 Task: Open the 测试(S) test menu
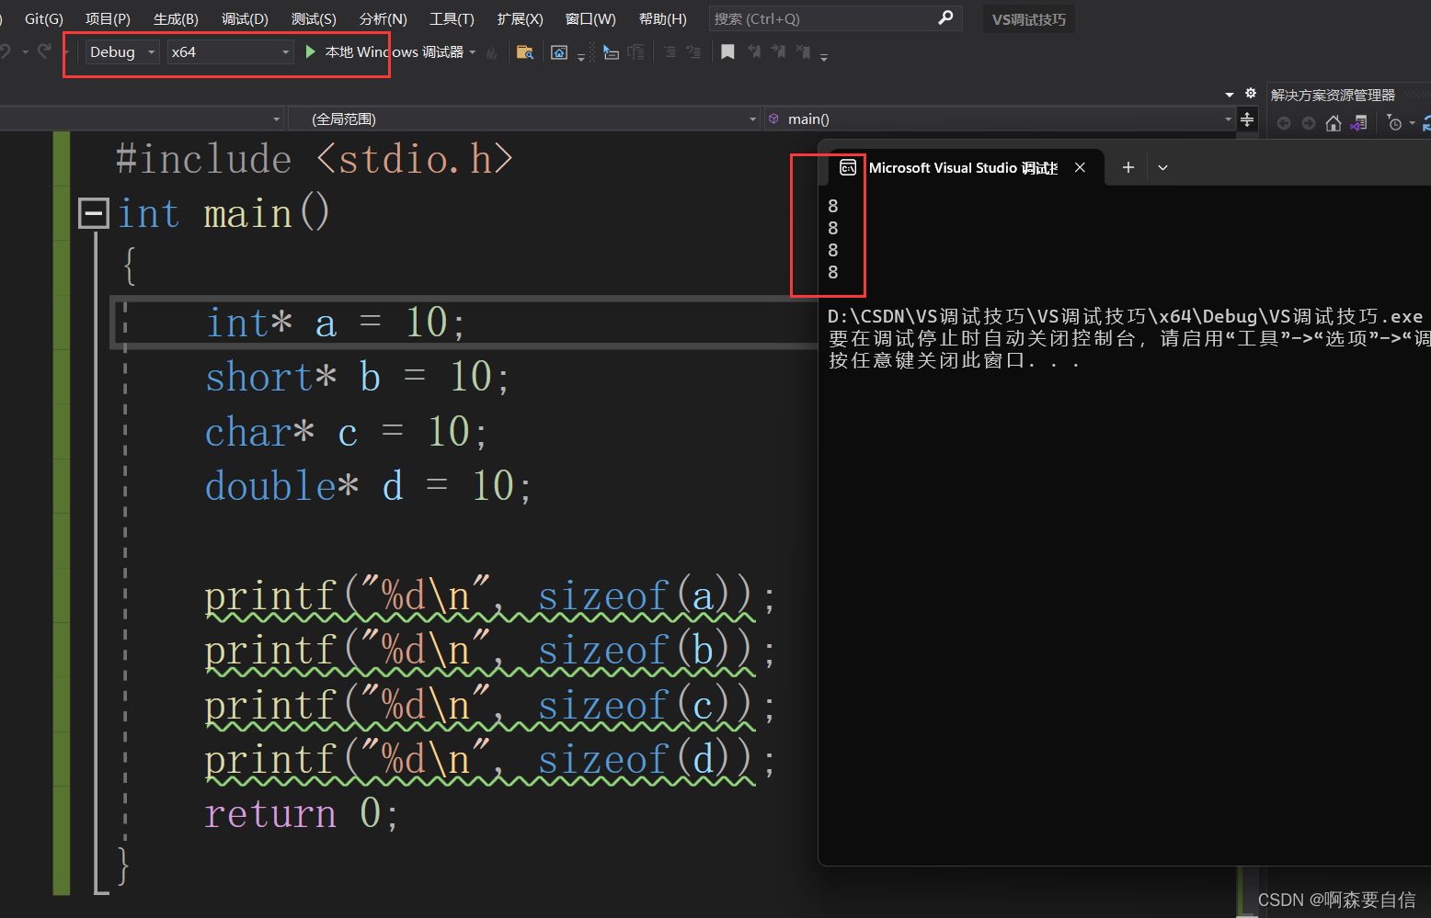(x=314, y=18)
